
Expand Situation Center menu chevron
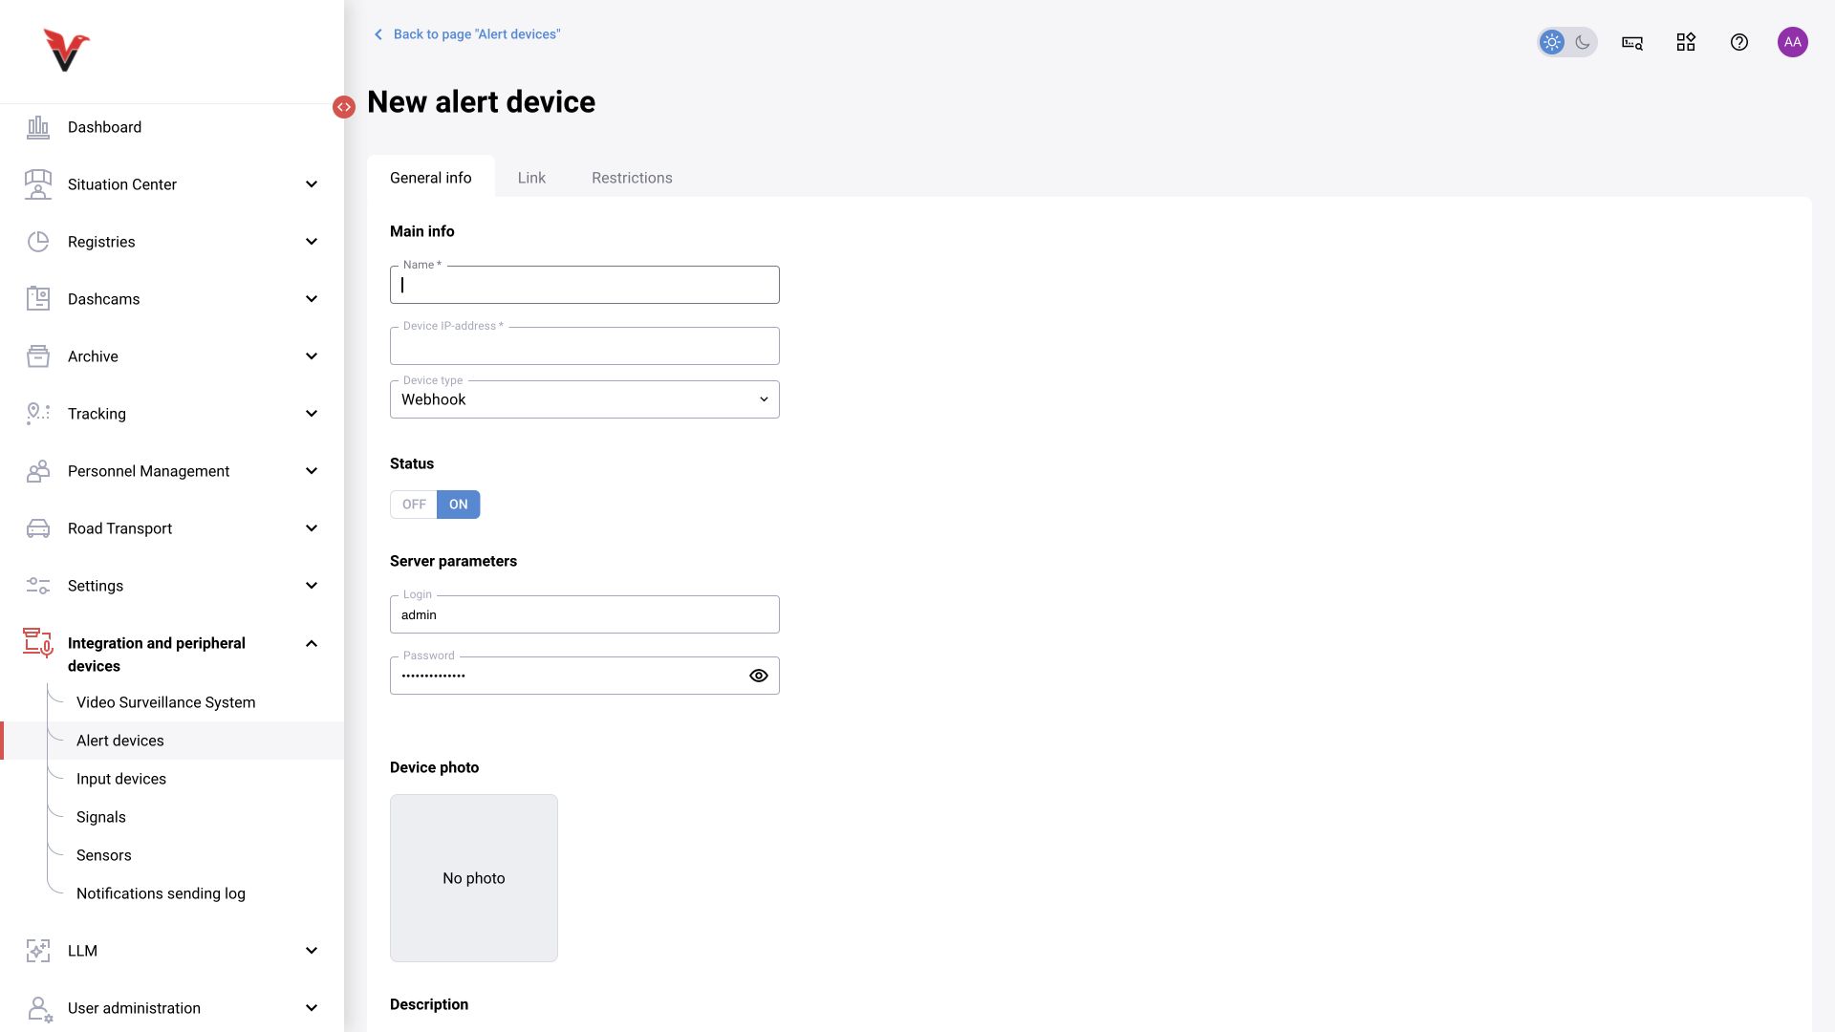(312, 184)
